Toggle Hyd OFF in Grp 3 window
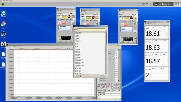The width and height of the screenshot is (181, 102). click(x=135, y=18)
